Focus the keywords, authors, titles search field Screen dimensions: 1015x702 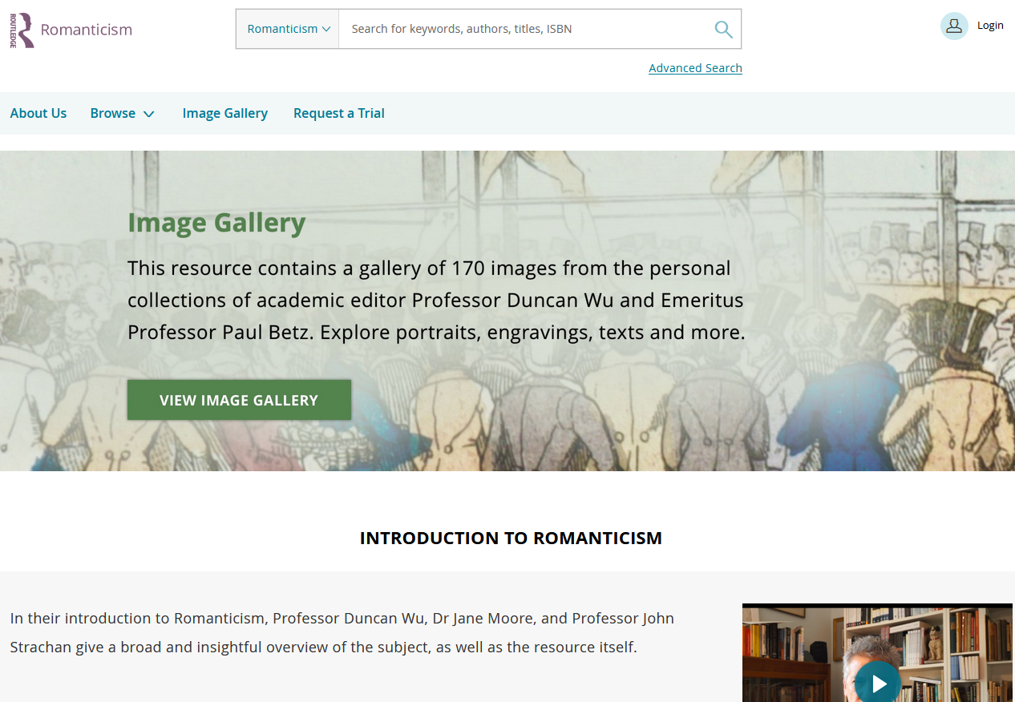click(x=521, y=29)
